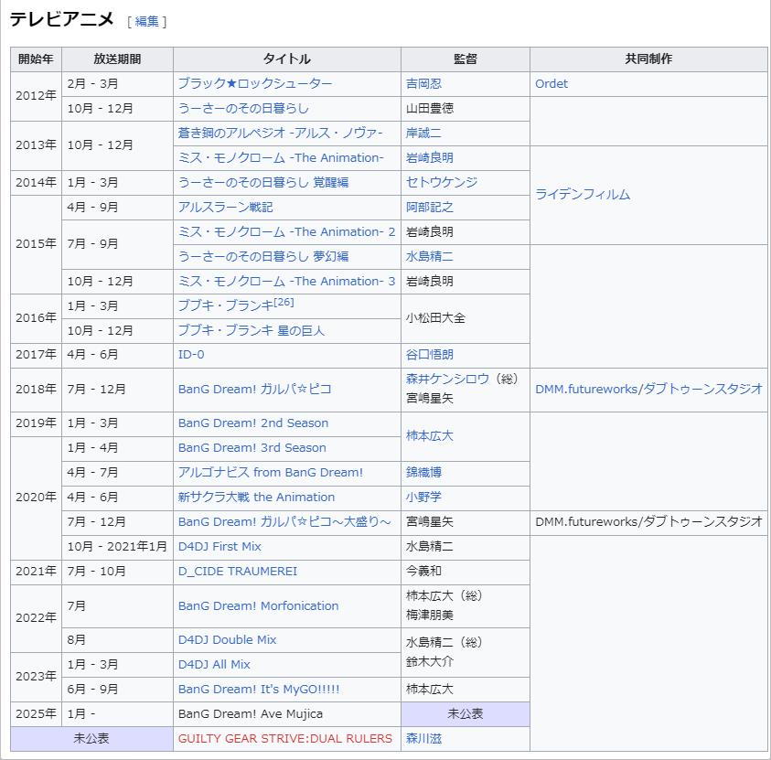
Task: Open BanG Dream! 3rd Season link
Action: [x=252, y=448]
